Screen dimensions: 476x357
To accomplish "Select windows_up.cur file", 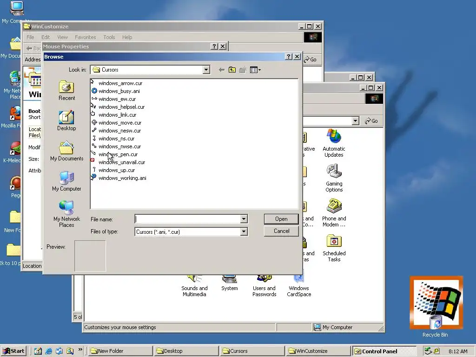I will point(113,170).
